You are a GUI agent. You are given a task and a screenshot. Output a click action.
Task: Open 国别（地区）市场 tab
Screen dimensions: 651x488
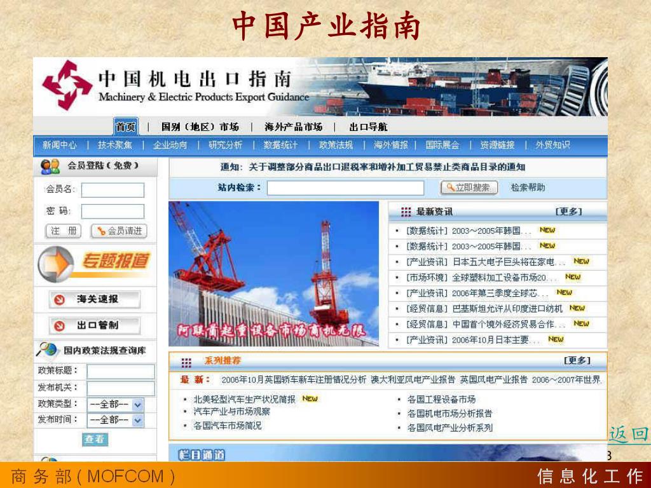(x=200, y=127)
